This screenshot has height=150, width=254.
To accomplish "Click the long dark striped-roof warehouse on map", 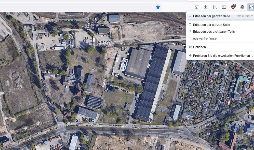I will [152, 81].
